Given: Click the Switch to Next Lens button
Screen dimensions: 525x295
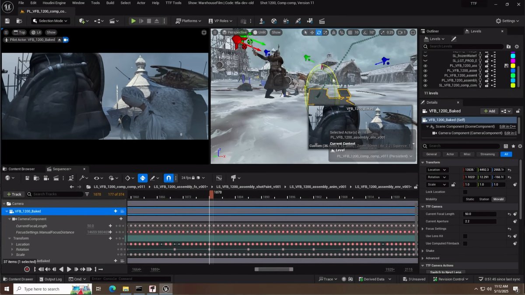Looking at the screenshot, I should (445, 272).
